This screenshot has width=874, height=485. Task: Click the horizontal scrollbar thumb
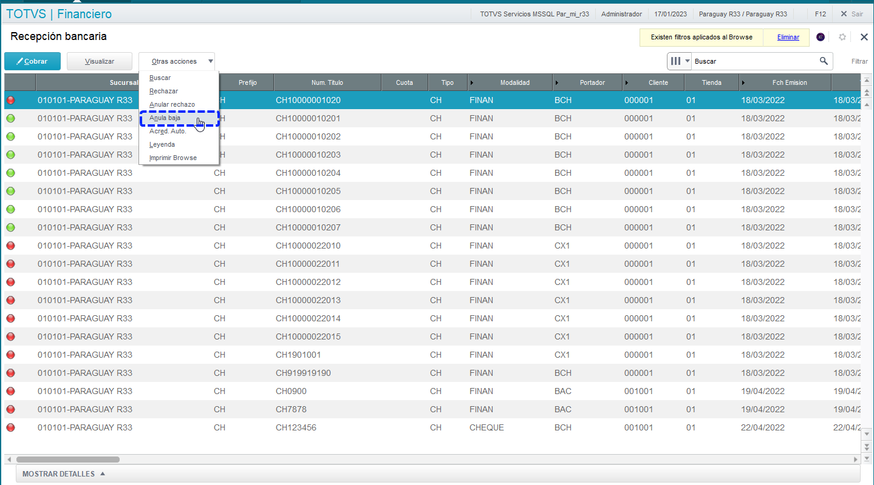[68, 460]
